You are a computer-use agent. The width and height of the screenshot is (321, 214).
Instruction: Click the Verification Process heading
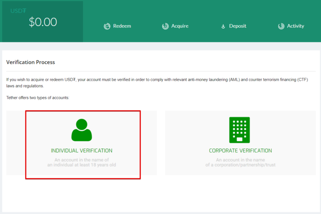click(30, 62)
